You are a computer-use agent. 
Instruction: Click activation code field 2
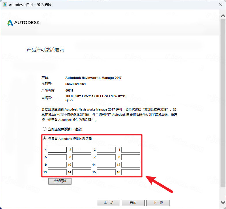point(82,150)
